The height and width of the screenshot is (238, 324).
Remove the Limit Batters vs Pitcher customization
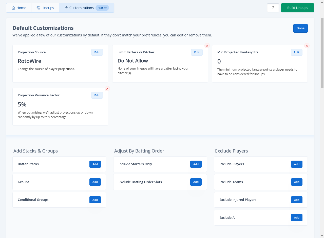[x=207, y=46]
